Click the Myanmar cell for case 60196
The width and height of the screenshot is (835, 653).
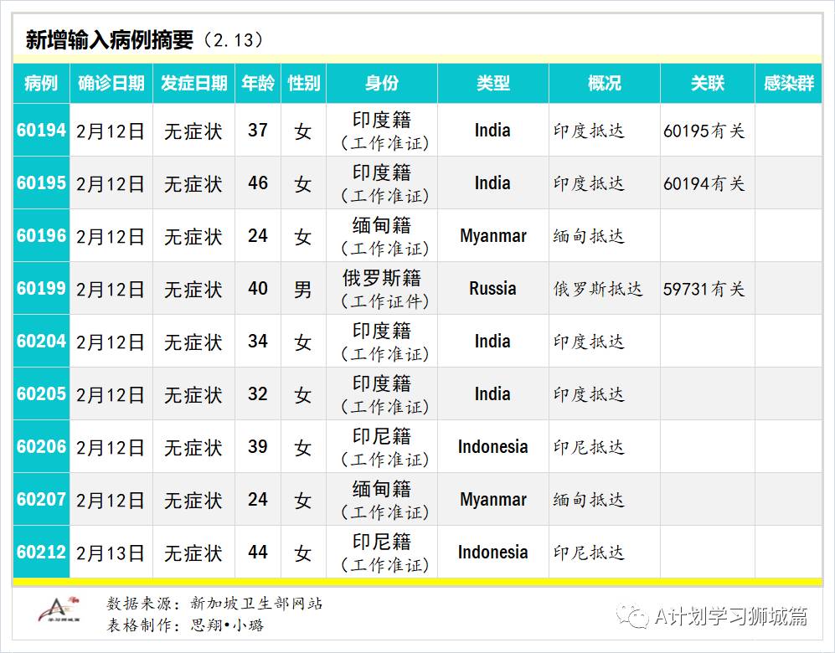[x=493, y=236]
